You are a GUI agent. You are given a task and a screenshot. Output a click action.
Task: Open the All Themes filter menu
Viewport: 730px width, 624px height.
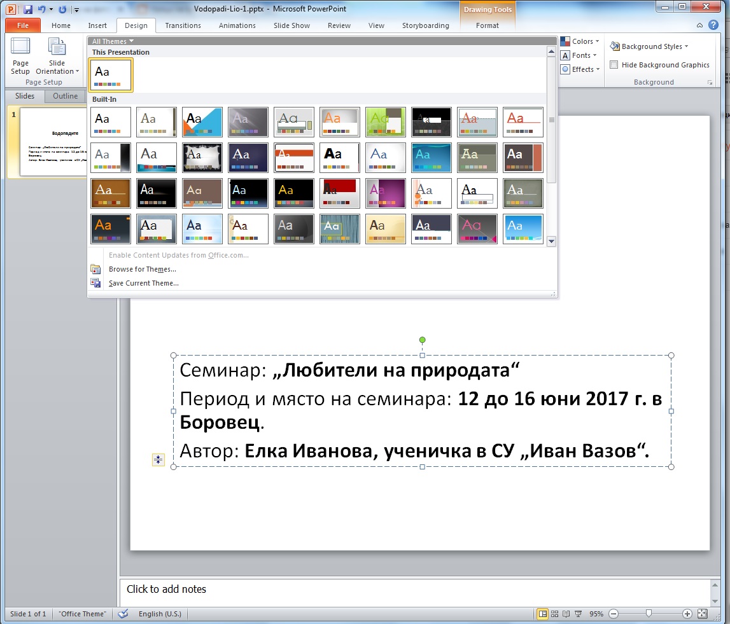click(x=111, y=40)
